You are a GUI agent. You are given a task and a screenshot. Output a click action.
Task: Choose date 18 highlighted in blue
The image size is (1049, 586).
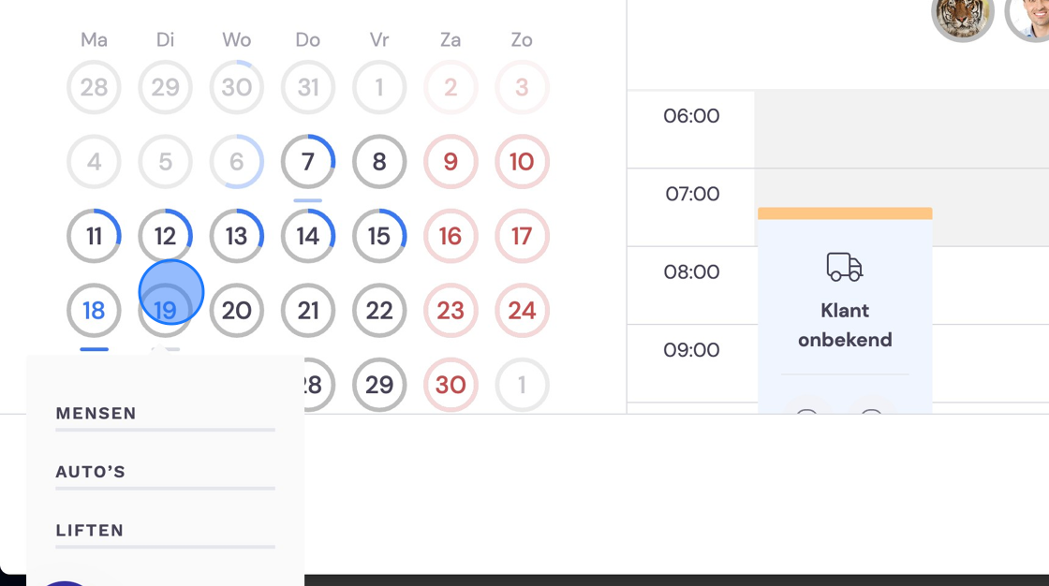(94, 310)
